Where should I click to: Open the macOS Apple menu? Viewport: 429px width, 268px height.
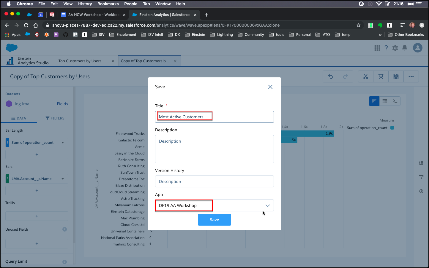click(x=9, y=4)
